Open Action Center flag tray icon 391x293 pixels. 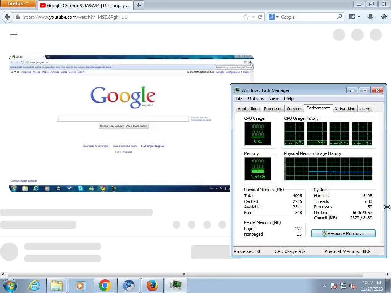(334, 286)
